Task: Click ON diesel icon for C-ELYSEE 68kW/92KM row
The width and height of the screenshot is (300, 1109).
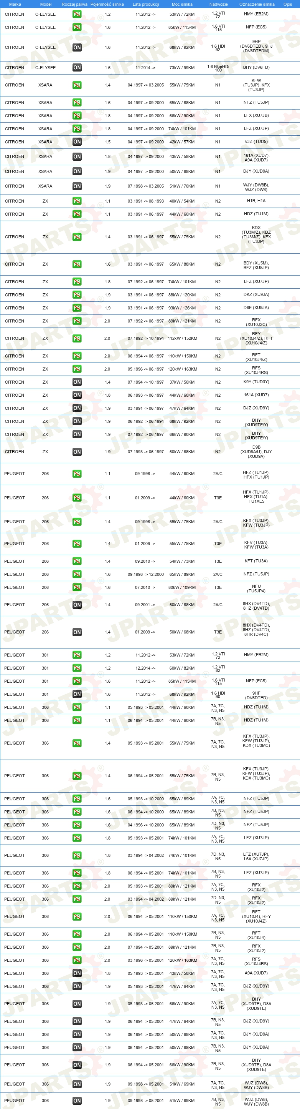Action: [x=77, y=47]
